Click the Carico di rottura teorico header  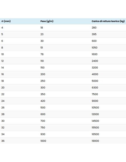click(x=108, y=21)
